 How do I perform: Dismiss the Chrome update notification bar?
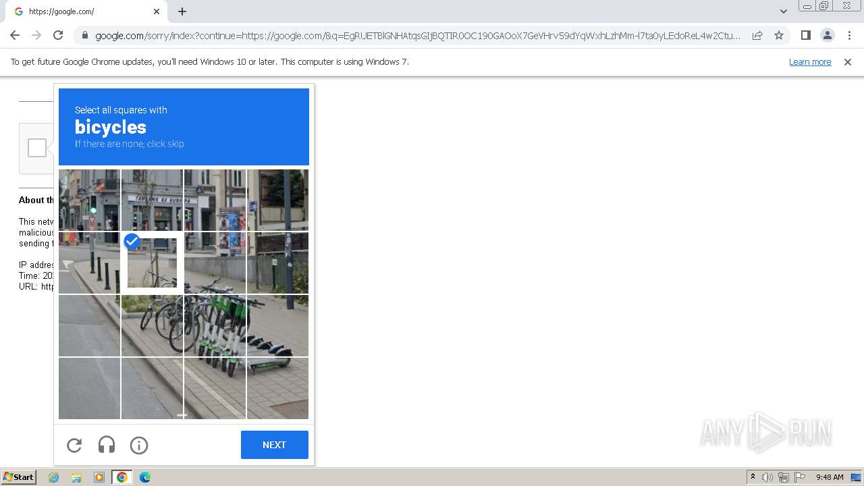(848, 61)
